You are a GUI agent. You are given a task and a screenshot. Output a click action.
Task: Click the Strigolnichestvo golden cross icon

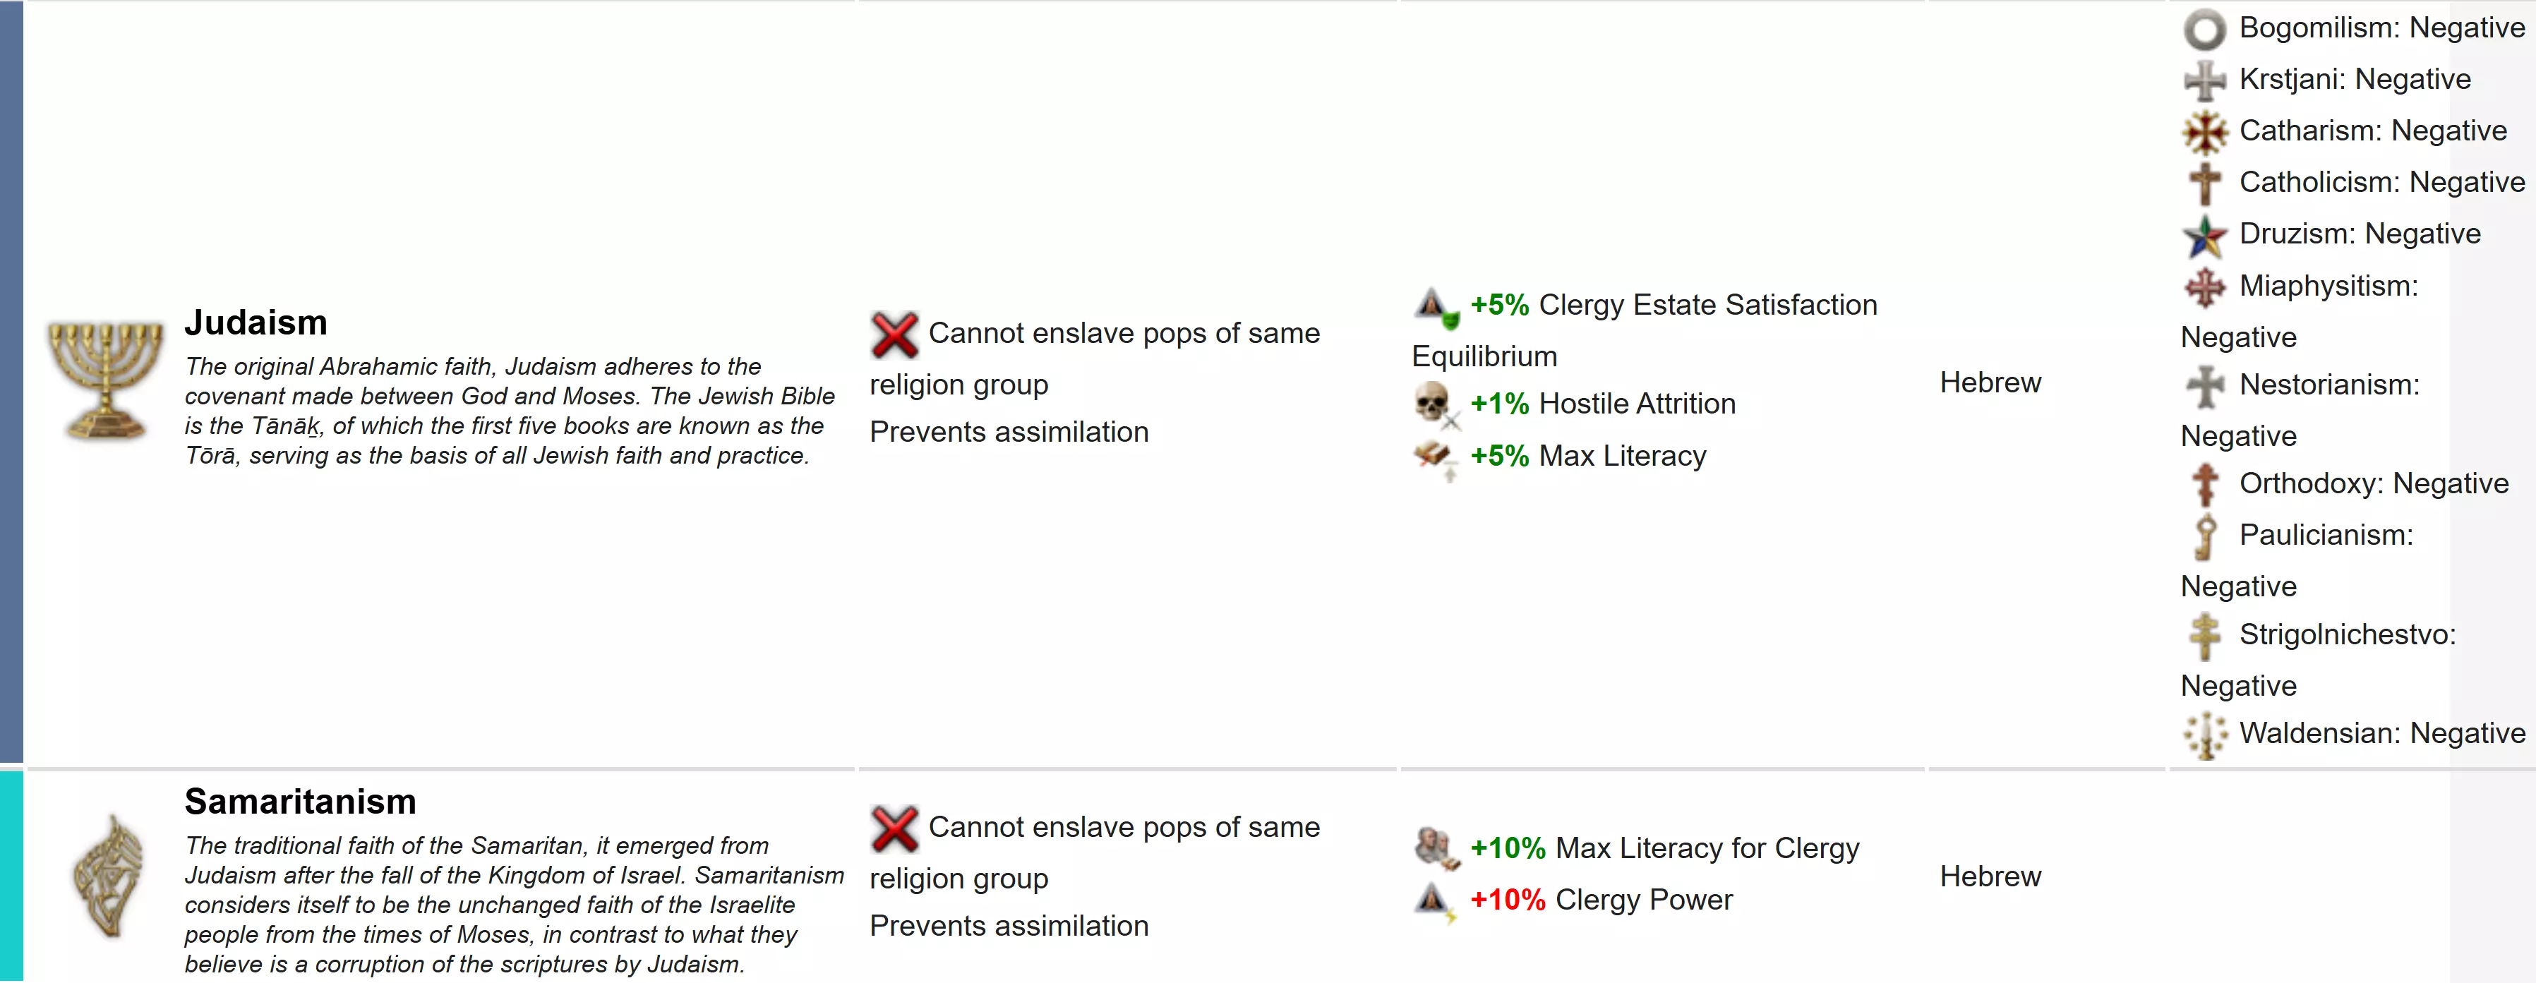(2204, 636)
